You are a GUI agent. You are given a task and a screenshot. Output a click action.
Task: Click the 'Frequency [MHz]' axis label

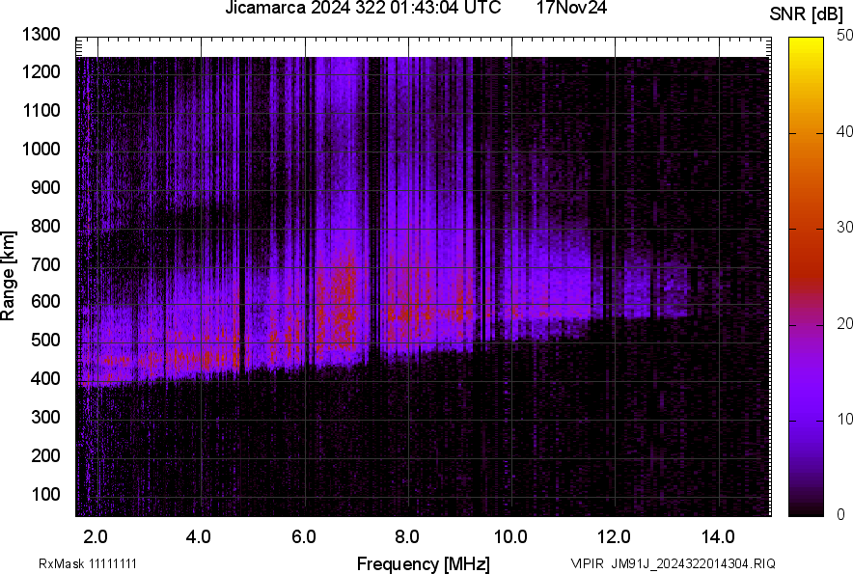(x=424, y=563)
